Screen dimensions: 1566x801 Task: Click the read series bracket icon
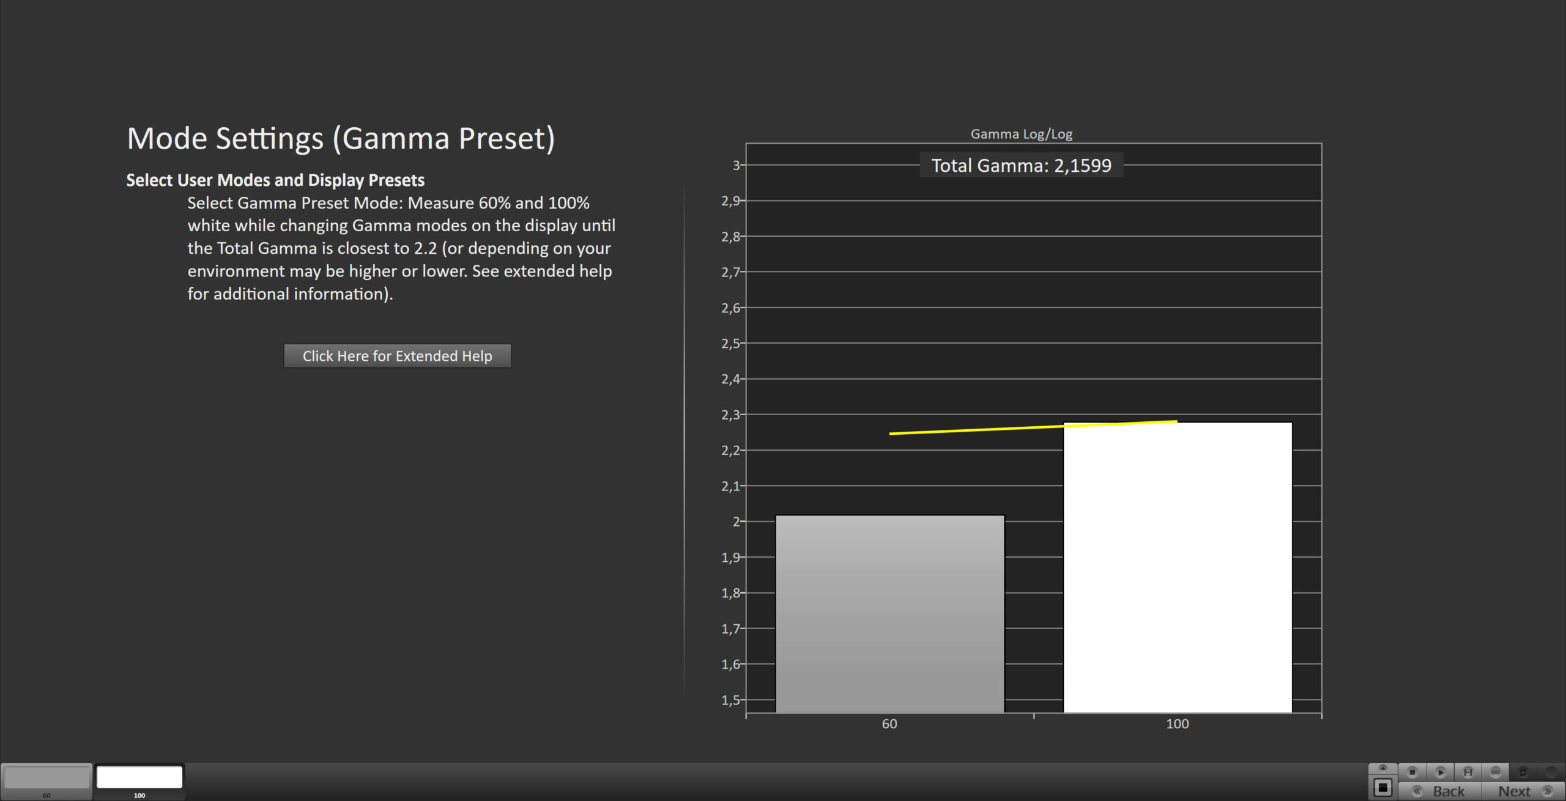click(1468, 772)
